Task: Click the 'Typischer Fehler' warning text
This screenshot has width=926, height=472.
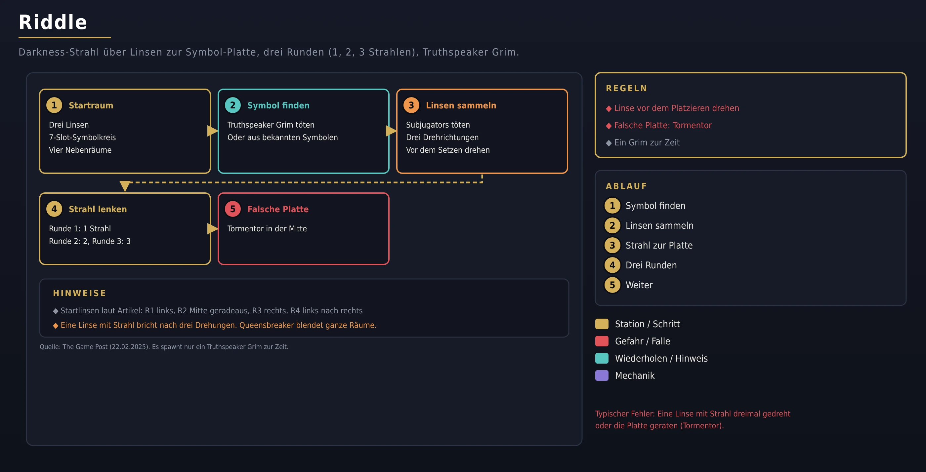Action: 693,419
